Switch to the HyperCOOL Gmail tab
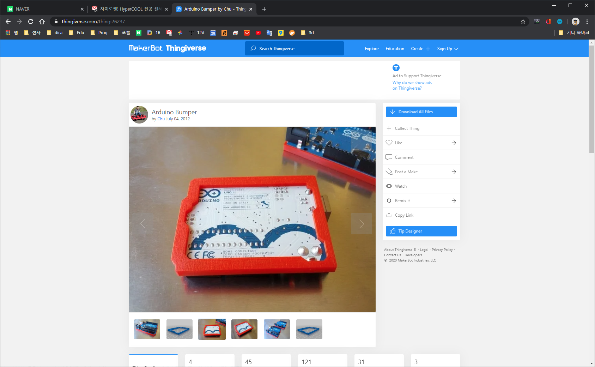Image resolution: width=595 pixels, height=367 pixels. pyautogui.click(x=129, y=9)
